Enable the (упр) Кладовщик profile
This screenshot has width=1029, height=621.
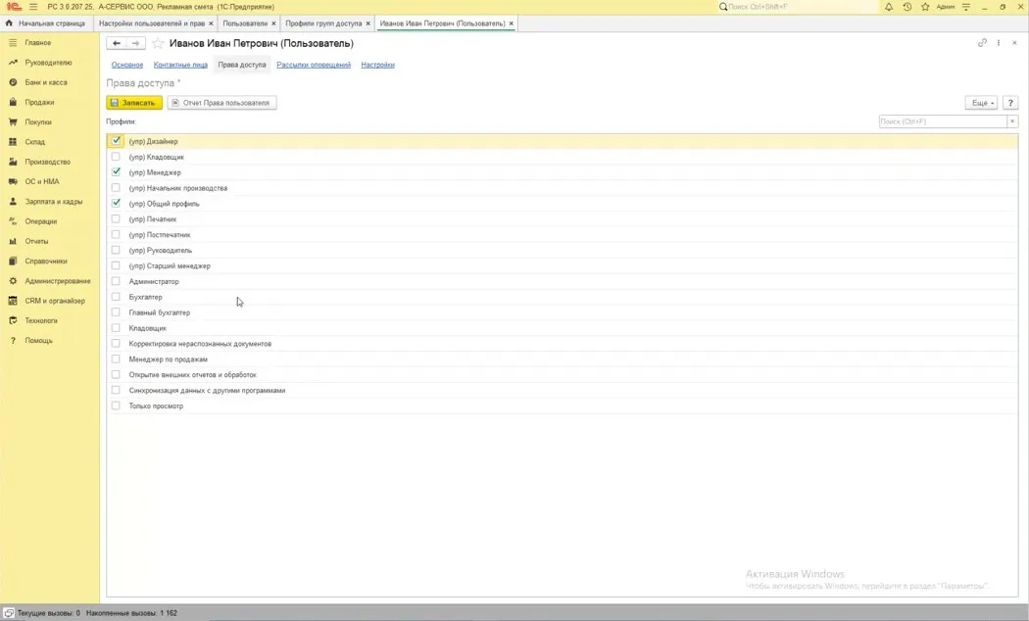tap(117, 157)
